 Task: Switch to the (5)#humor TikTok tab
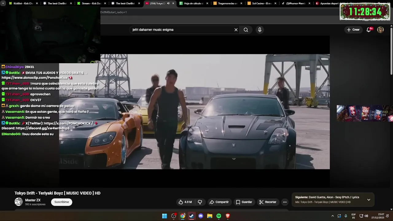click(296, 3)
